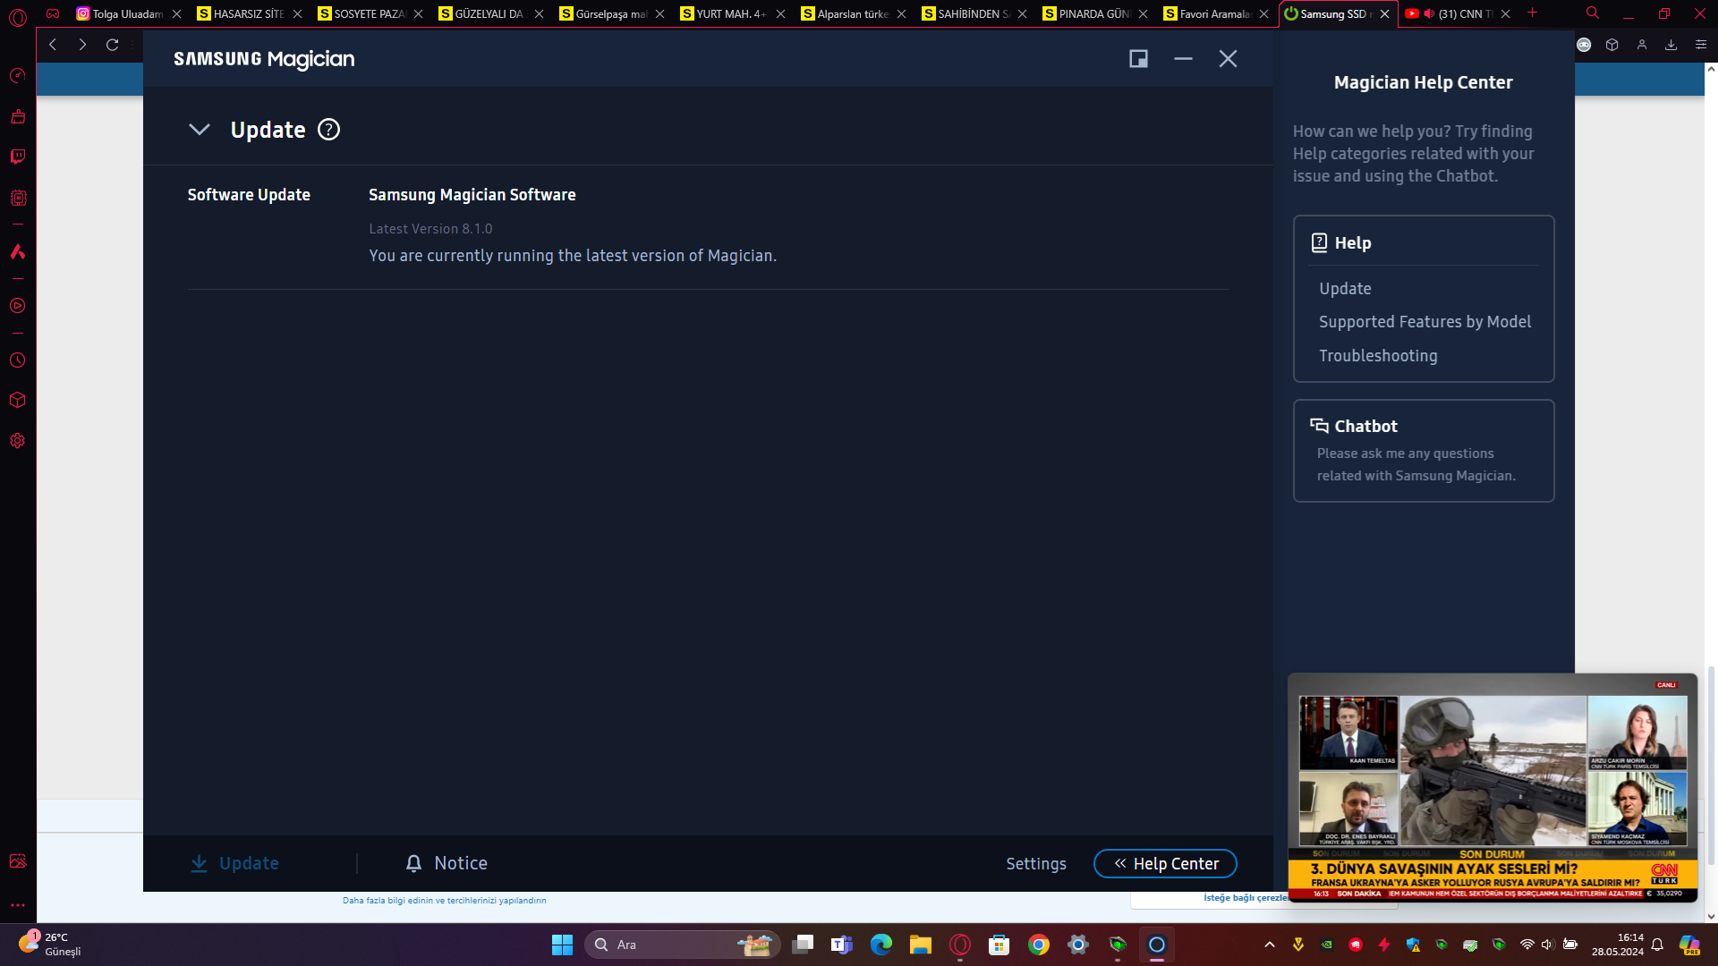Open the Update help topic
The height and width of the screenshot is (966, 1718).
[x=1344, y=289]
